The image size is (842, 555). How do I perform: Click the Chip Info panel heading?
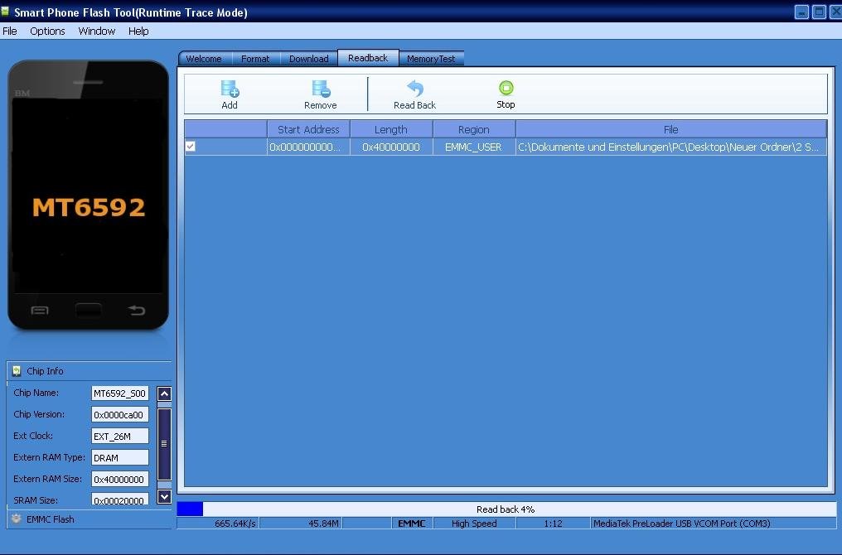pyautogui.click(x=45, y=371)
